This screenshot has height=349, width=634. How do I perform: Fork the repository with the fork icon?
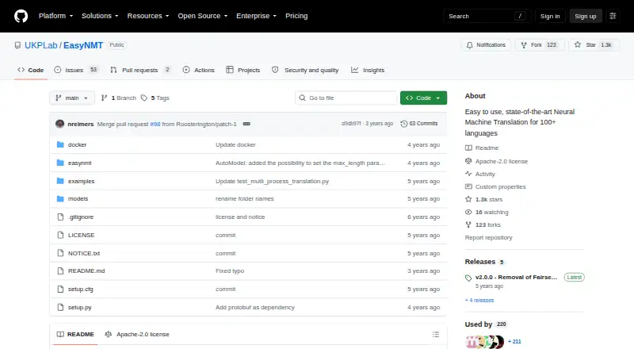tap(540, 45)
